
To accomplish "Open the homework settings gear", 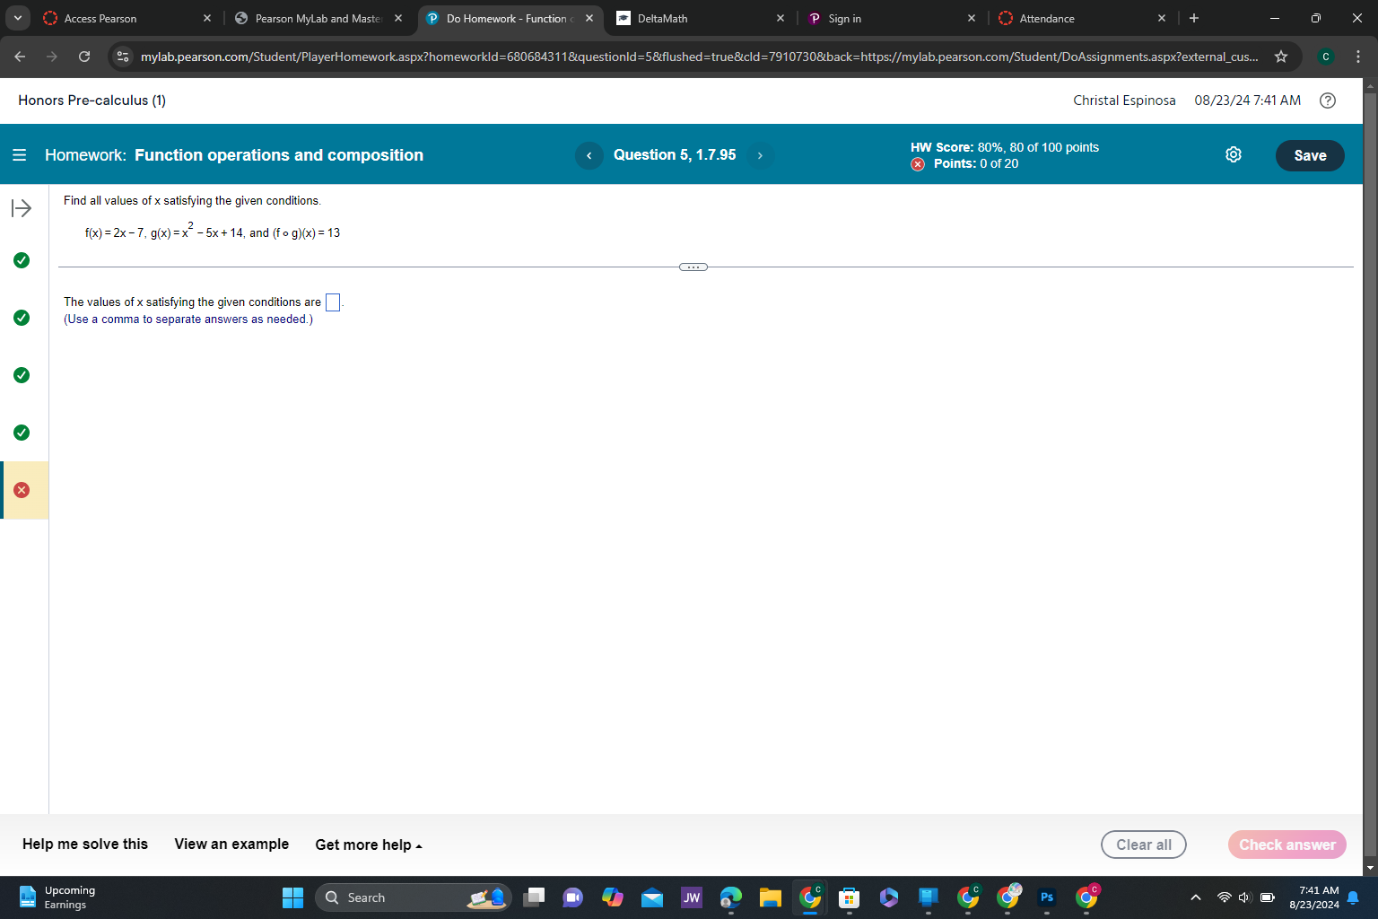I will click(x=1234, y=155).
